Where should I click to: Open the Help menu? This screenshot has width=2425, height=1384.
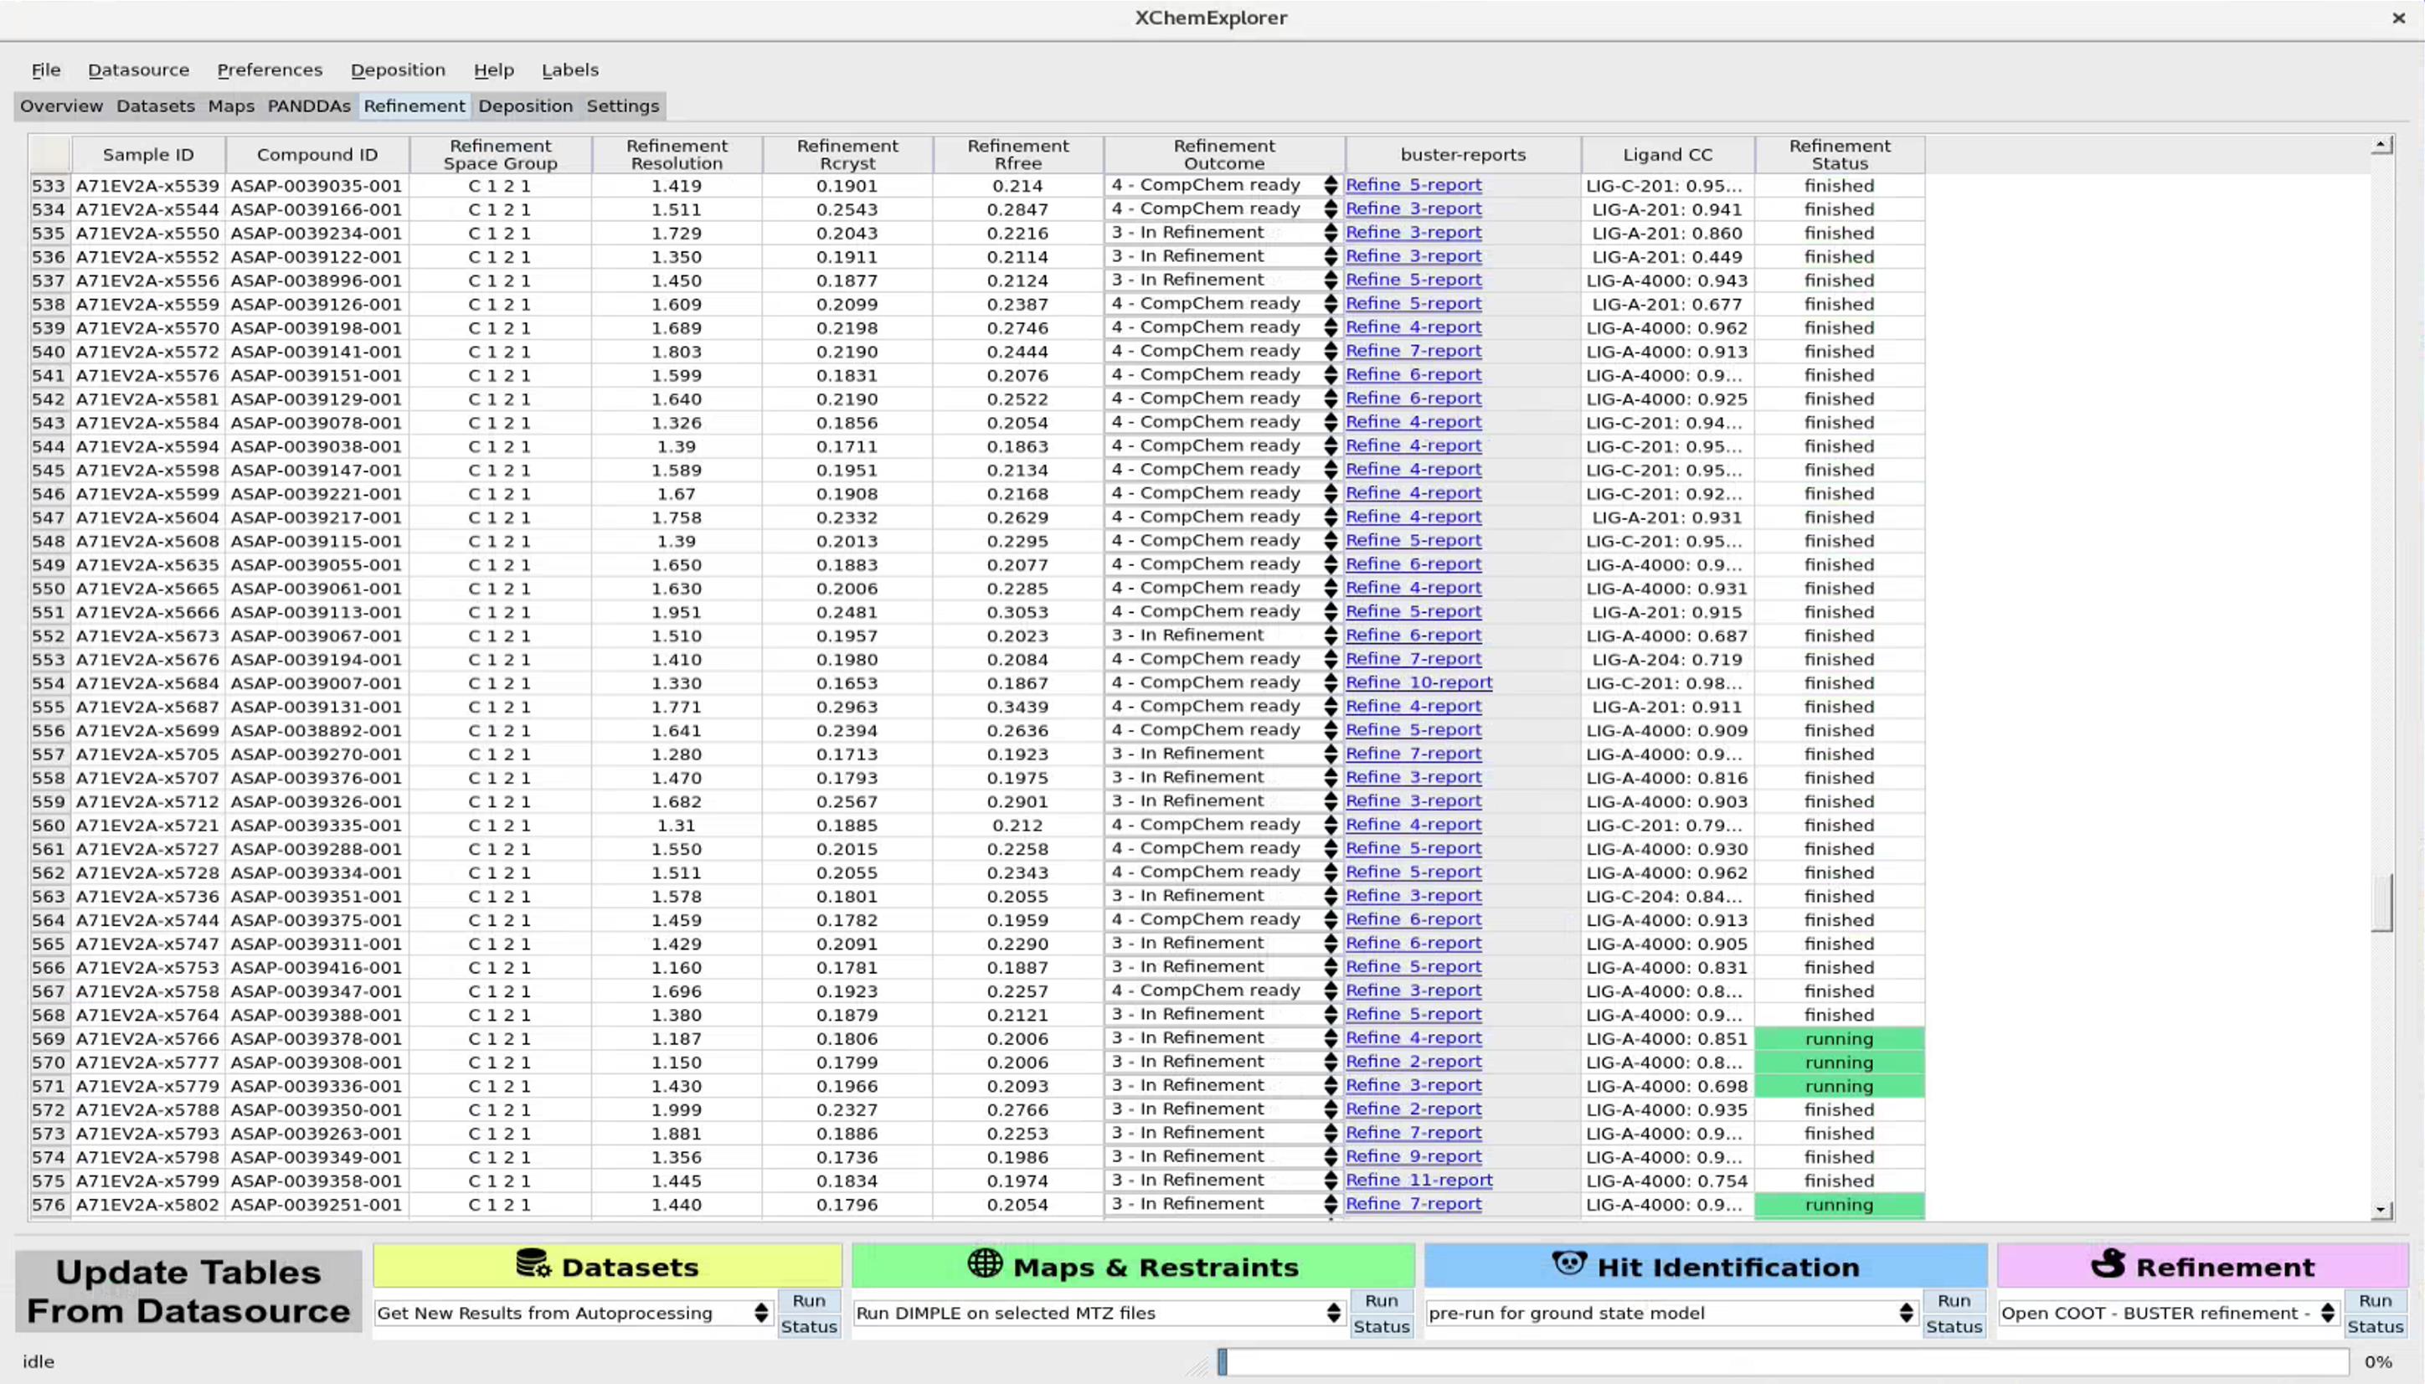click(x=493, y=69)
